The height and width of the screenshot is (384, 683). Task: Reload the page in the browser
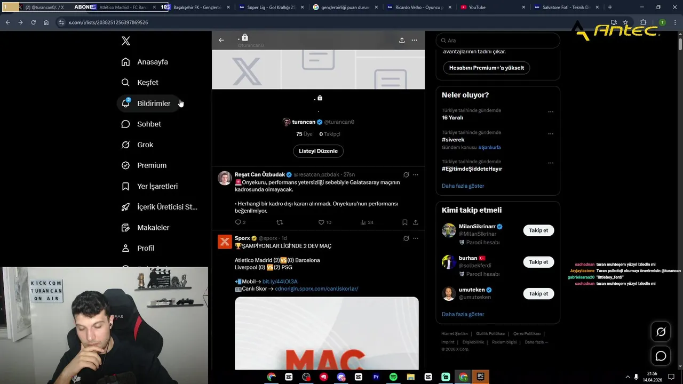pyautogui.click(x=33, y=22)
